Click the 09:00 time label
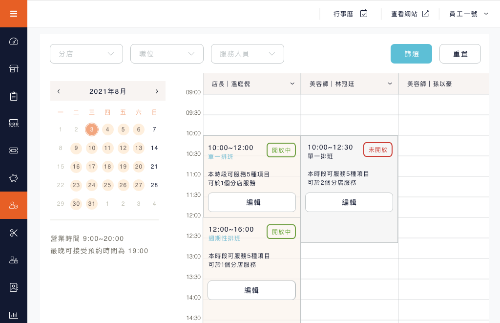Image resolution: width=500 pixels, height=323 pixels. [193, 92]
